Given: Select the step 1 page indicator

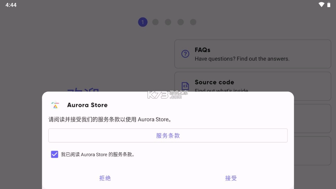Looking at the screenshot, I should pyautogui.click(x=143, y=22).
